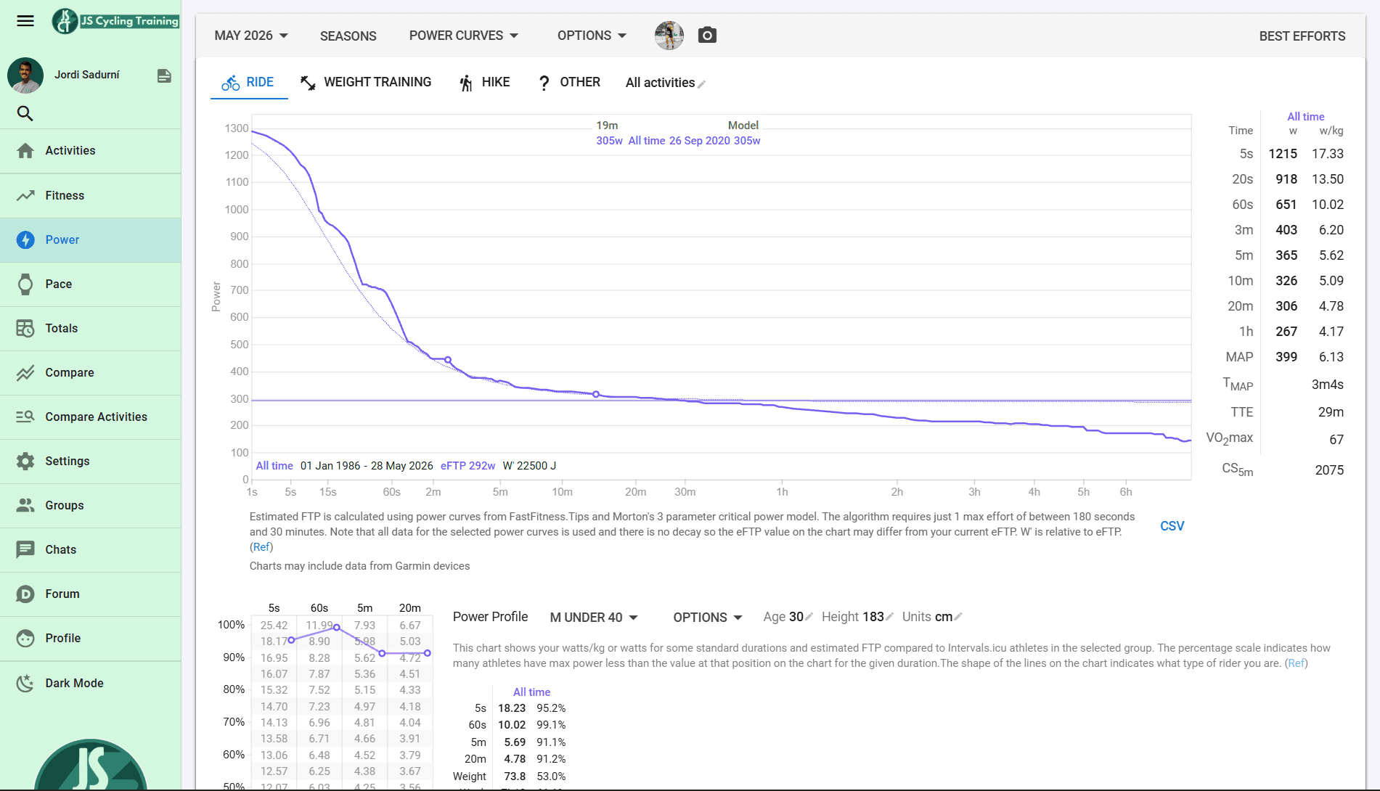Download the power curve CSV
Screen dimensions: 1380x791
1172,526
